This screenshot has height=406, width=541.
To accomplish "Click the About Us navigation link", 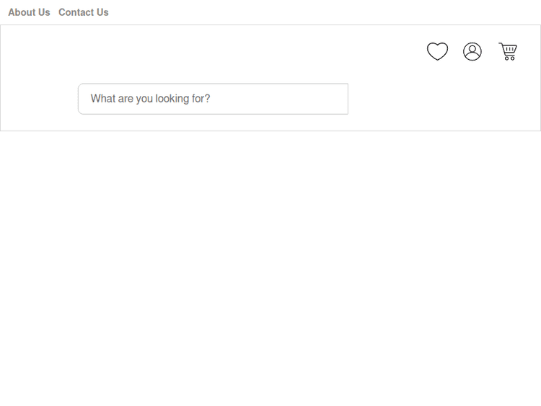I will (x=29, y=12).
